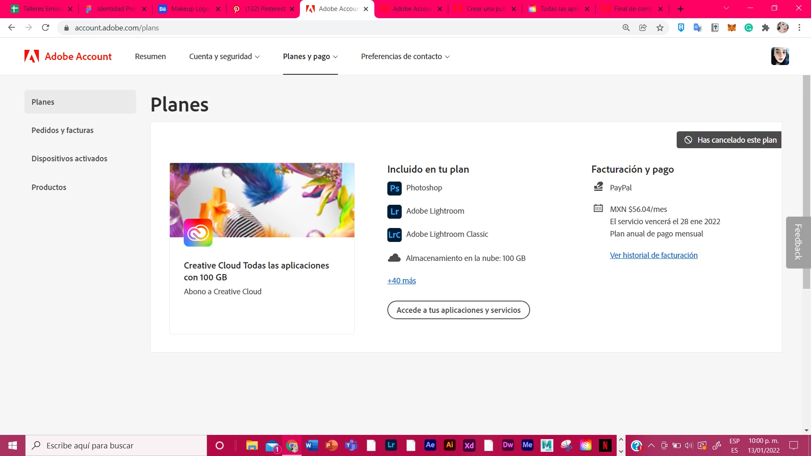Viewport: 811px width, 456px height.
Task: Open the Feedback side tab
Action: click(x=798, y=242)
